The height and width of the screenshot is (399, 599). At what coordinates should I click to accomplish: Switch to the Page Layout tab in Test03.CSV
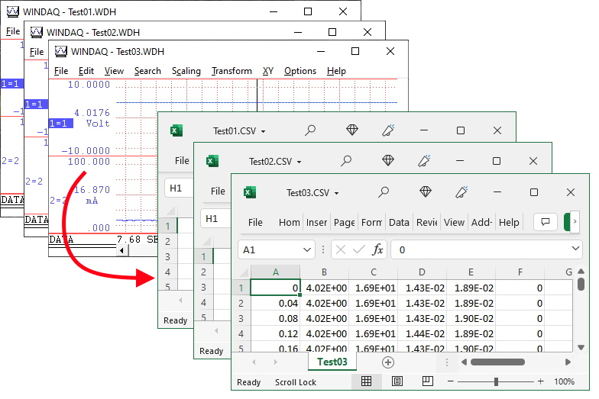[345, 223]
